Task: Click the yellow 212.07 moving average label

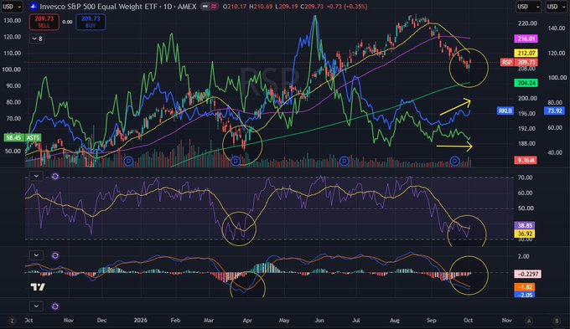Action: point(526,54)
